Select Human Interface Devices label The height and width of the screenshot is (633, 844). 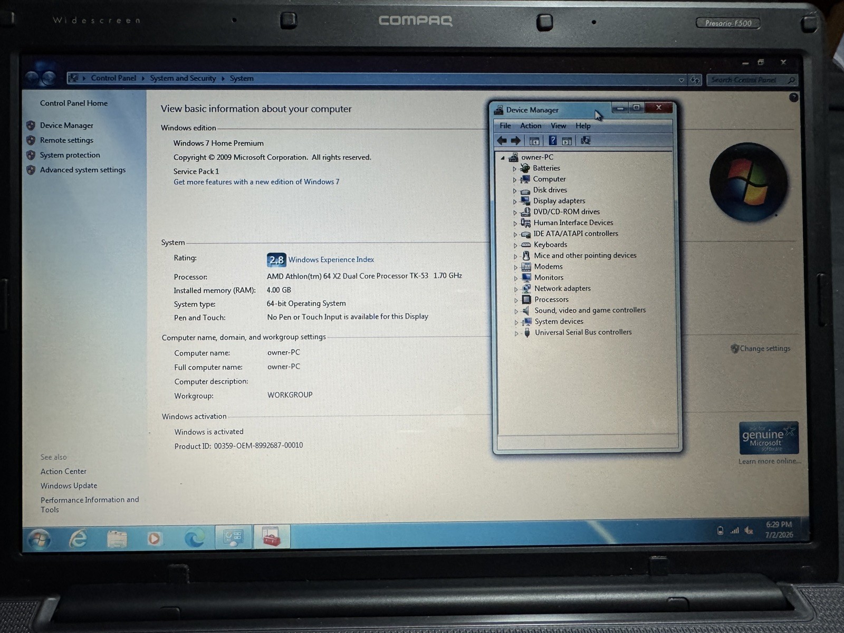[x=573, y=223]
